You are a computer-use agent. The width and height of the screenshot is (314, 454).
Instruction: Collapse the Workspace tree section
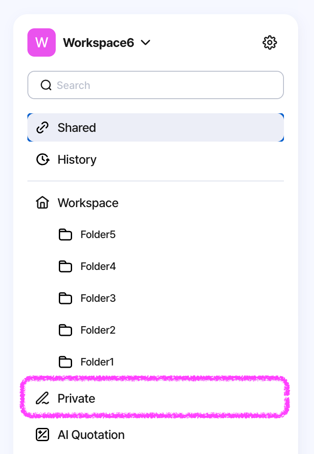[x=156, y=203]
